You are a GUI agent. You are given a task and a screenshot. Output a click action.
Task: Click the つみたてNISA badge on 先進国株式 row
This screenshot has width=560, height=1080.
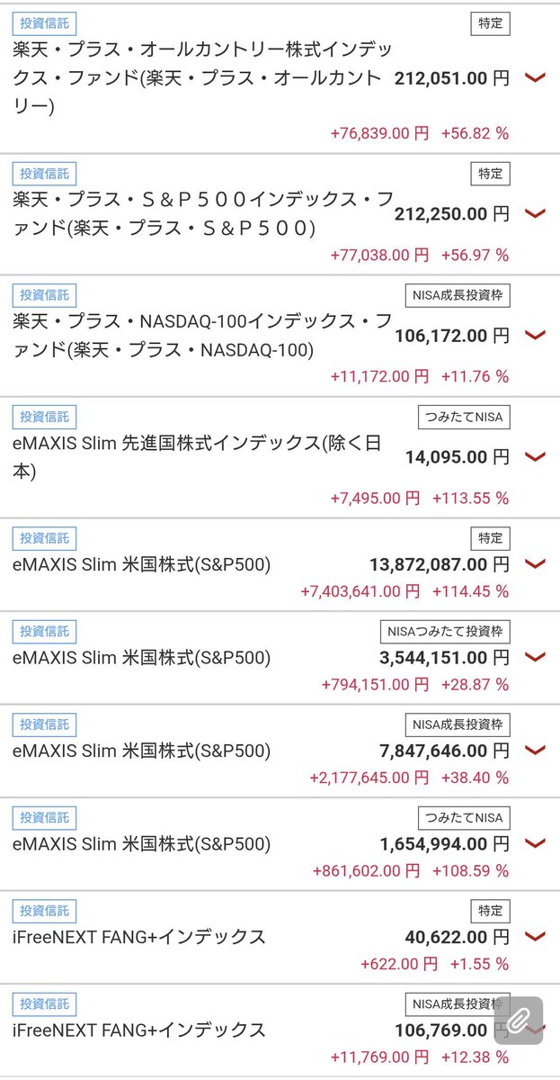pos(464,416)
